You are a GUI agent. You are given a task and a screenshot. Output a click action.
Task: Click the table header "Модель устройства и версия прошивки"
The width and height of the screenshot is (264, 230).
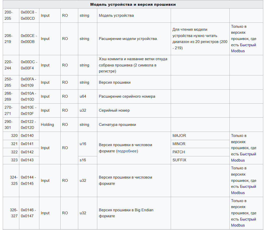(x=133, y=4)
